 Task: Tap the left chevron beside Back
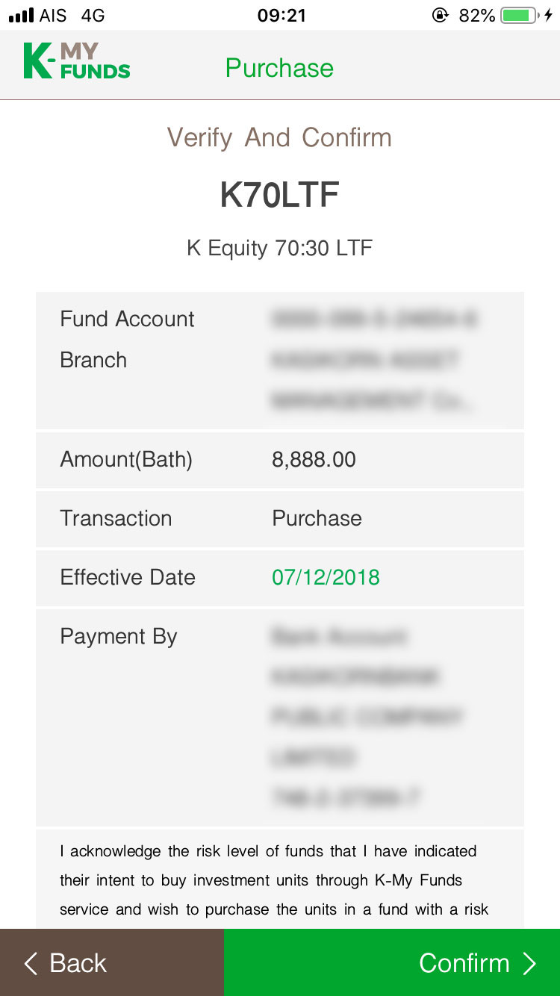click(x=31, y=963)
